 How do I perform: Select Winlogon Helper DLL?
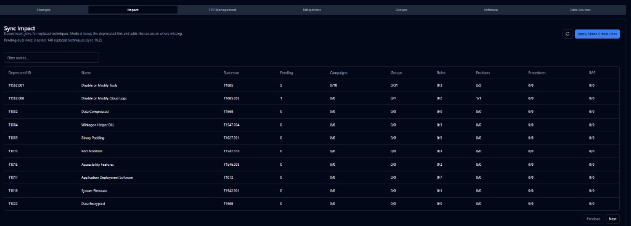coord(97,125)
